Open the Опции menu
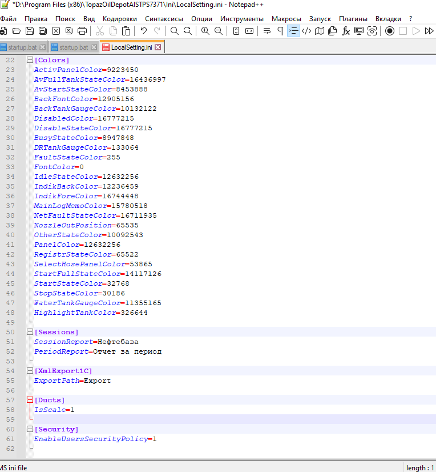Viewport: 436px width, 472px height. 202,19
